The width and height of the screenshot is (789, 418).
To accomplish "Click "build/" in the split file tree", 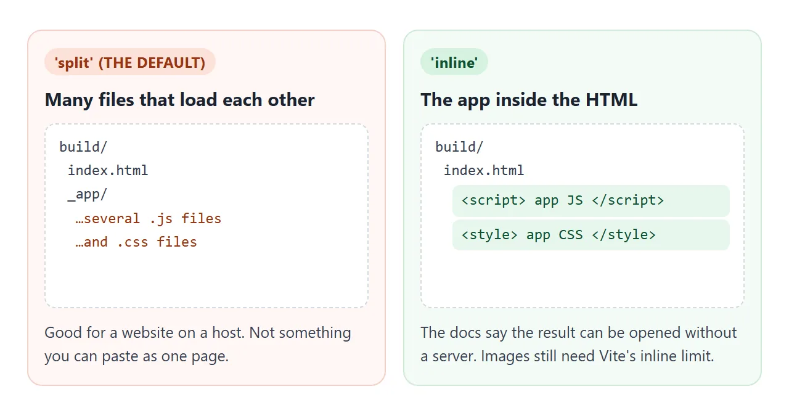I will click(x=84, y=147).
